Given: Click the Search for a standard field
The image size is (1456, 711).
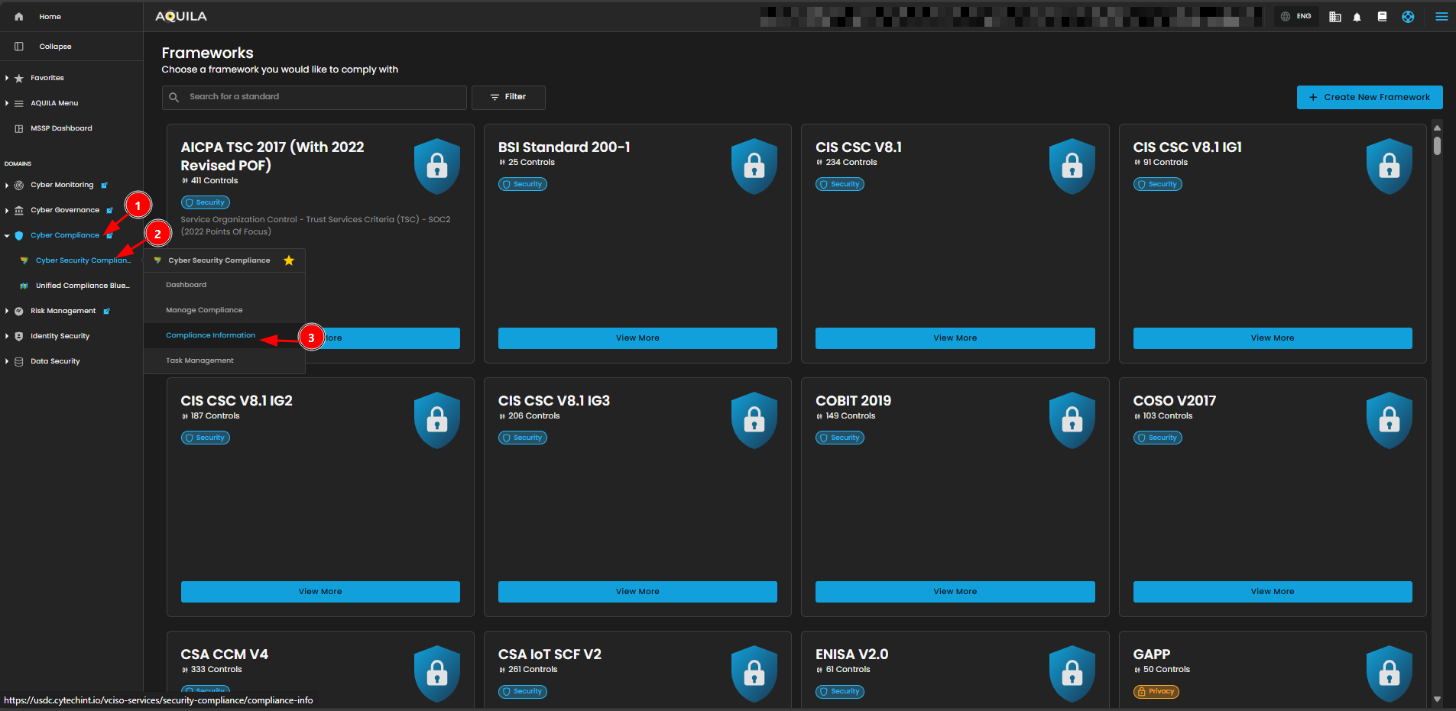Looking at the screenshot, I should (321, 97).
